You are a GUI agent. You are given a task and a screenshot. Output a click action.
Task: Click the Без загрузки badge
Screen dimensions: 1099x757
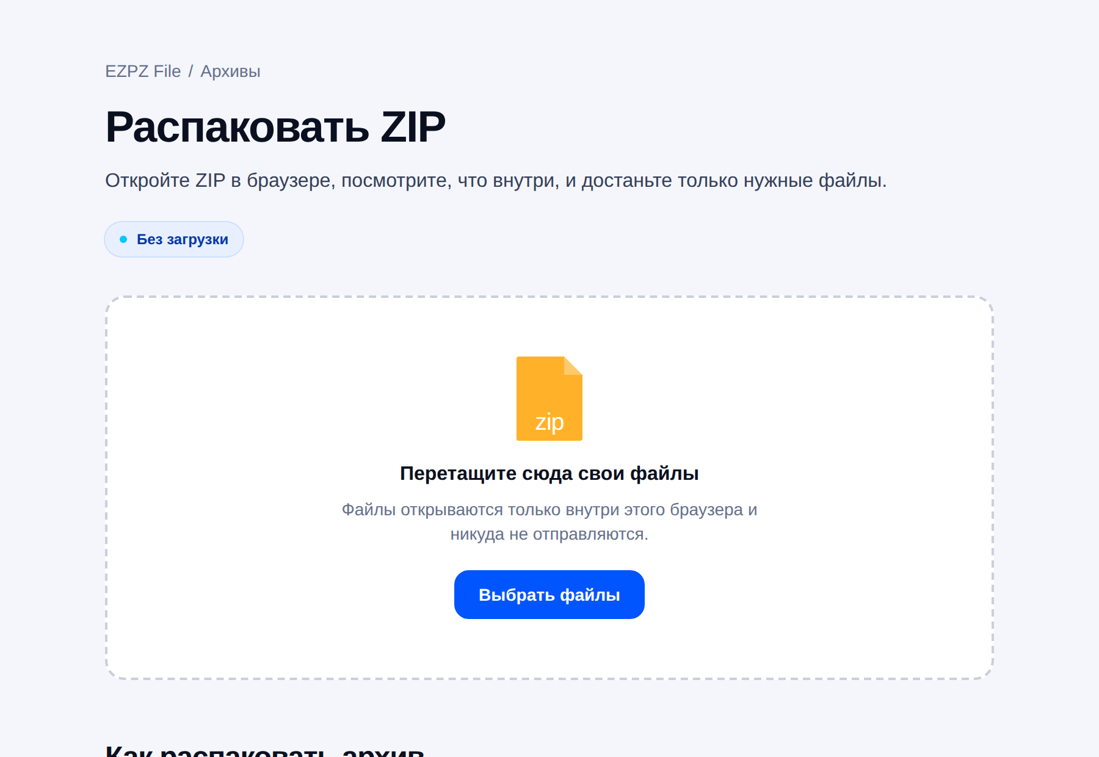pyautogui.click(x=174, y=239)
